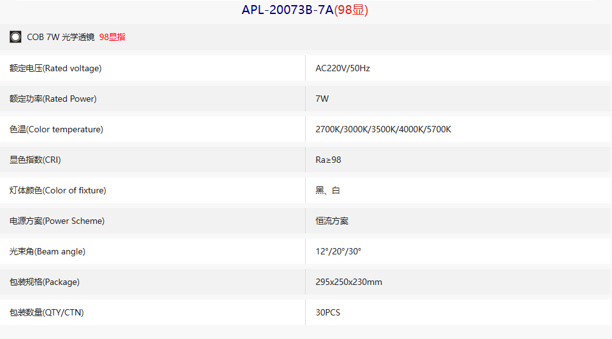Select the 'Ra≥98' value
This screenshot has height=339, width=612.
click(328, 160)
